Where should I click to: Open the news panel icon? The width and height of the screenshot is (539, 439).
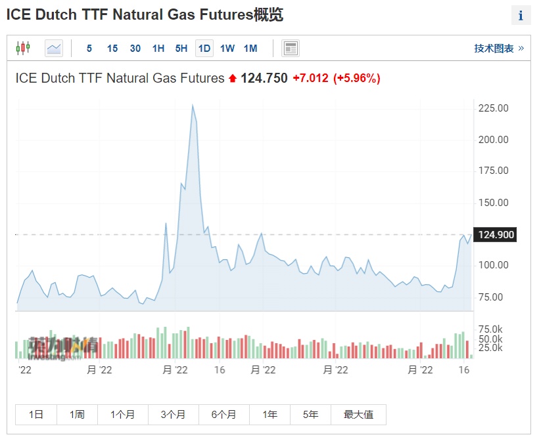[x=290, y=48]
